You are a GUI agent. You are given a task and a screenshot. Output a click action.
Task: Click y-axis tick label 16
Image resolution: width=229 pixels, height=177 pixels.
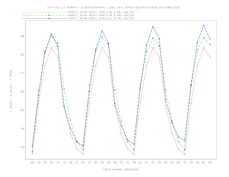(22, 147)
